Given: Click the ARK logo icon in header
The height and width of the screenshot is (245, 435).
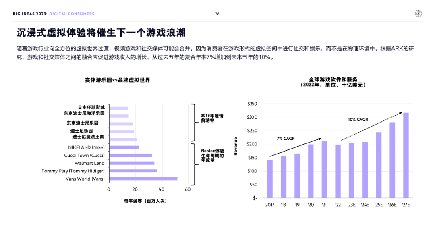Looking at the screenshot, I should click(418, 13).
